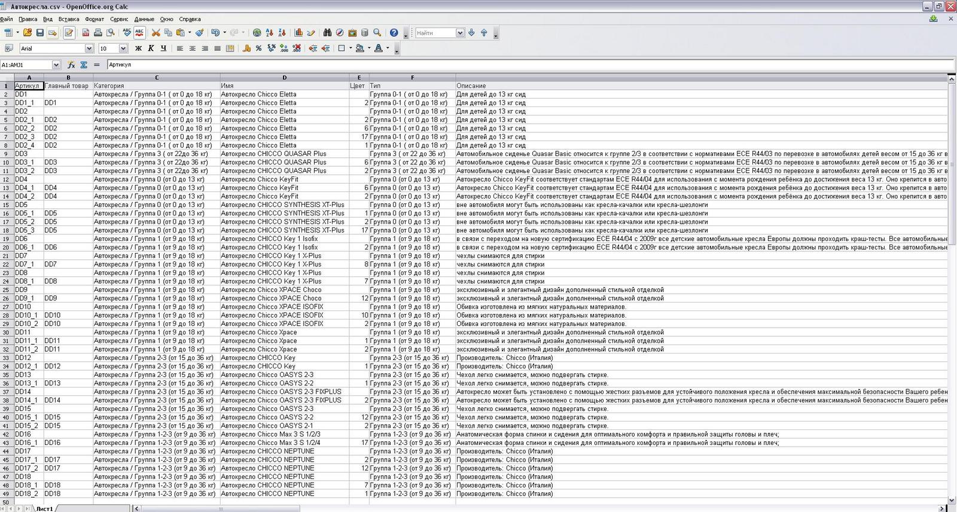The image size is (957, 512).
Task: Activate the Format Paintbrush
Action: [x=200, y=33]
